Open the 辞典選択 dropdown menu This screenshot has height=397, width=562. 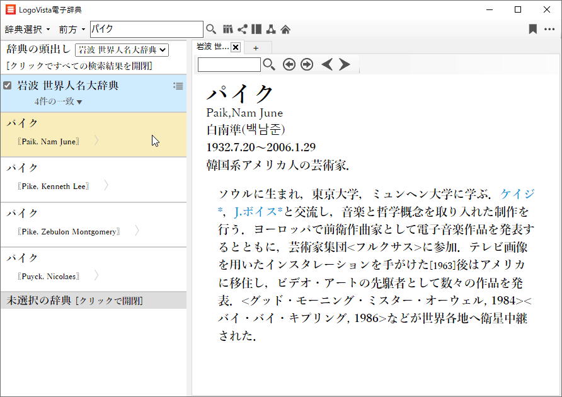[27, 30]
